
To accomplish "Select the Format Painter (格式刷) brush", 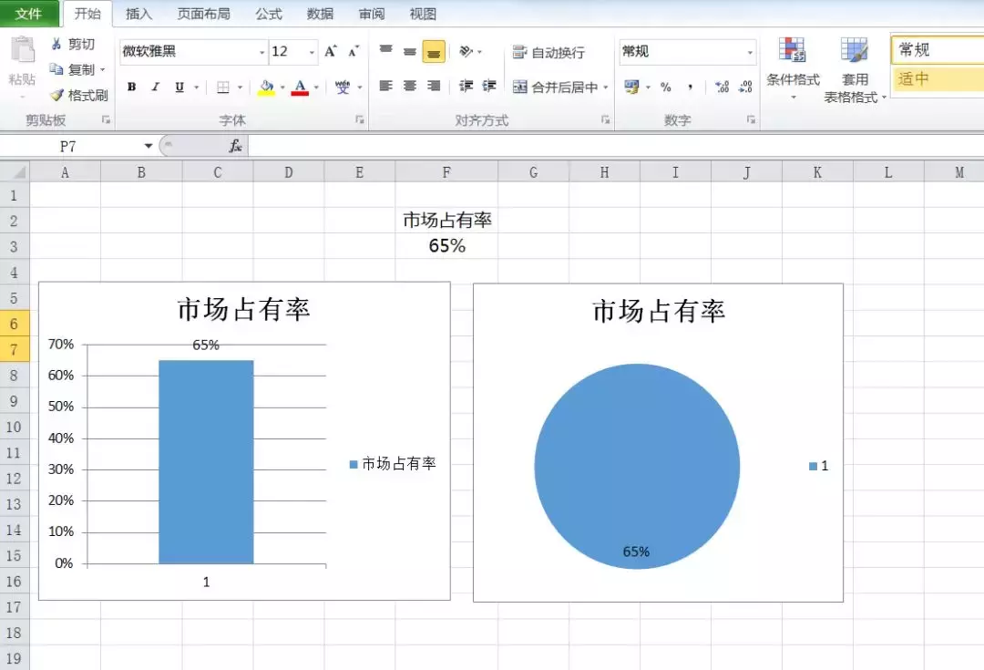I will click(57, 95).
